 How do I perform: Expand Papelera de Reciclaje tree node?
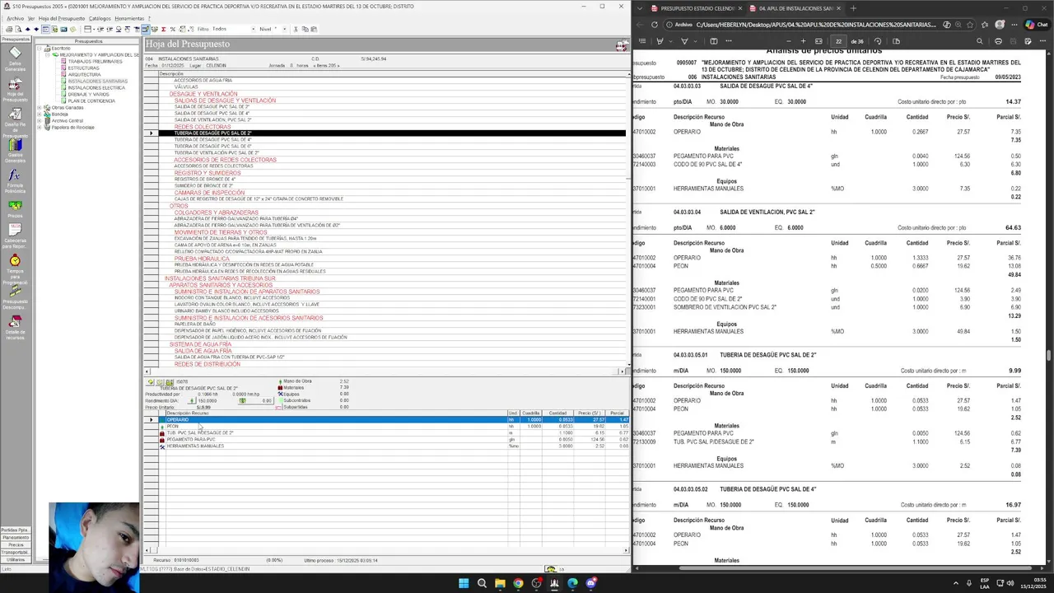(39, 128)
